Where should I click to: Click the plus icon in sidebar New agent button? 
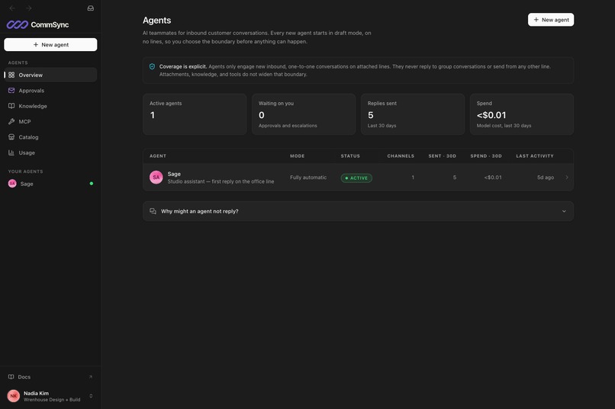(36, 45)
